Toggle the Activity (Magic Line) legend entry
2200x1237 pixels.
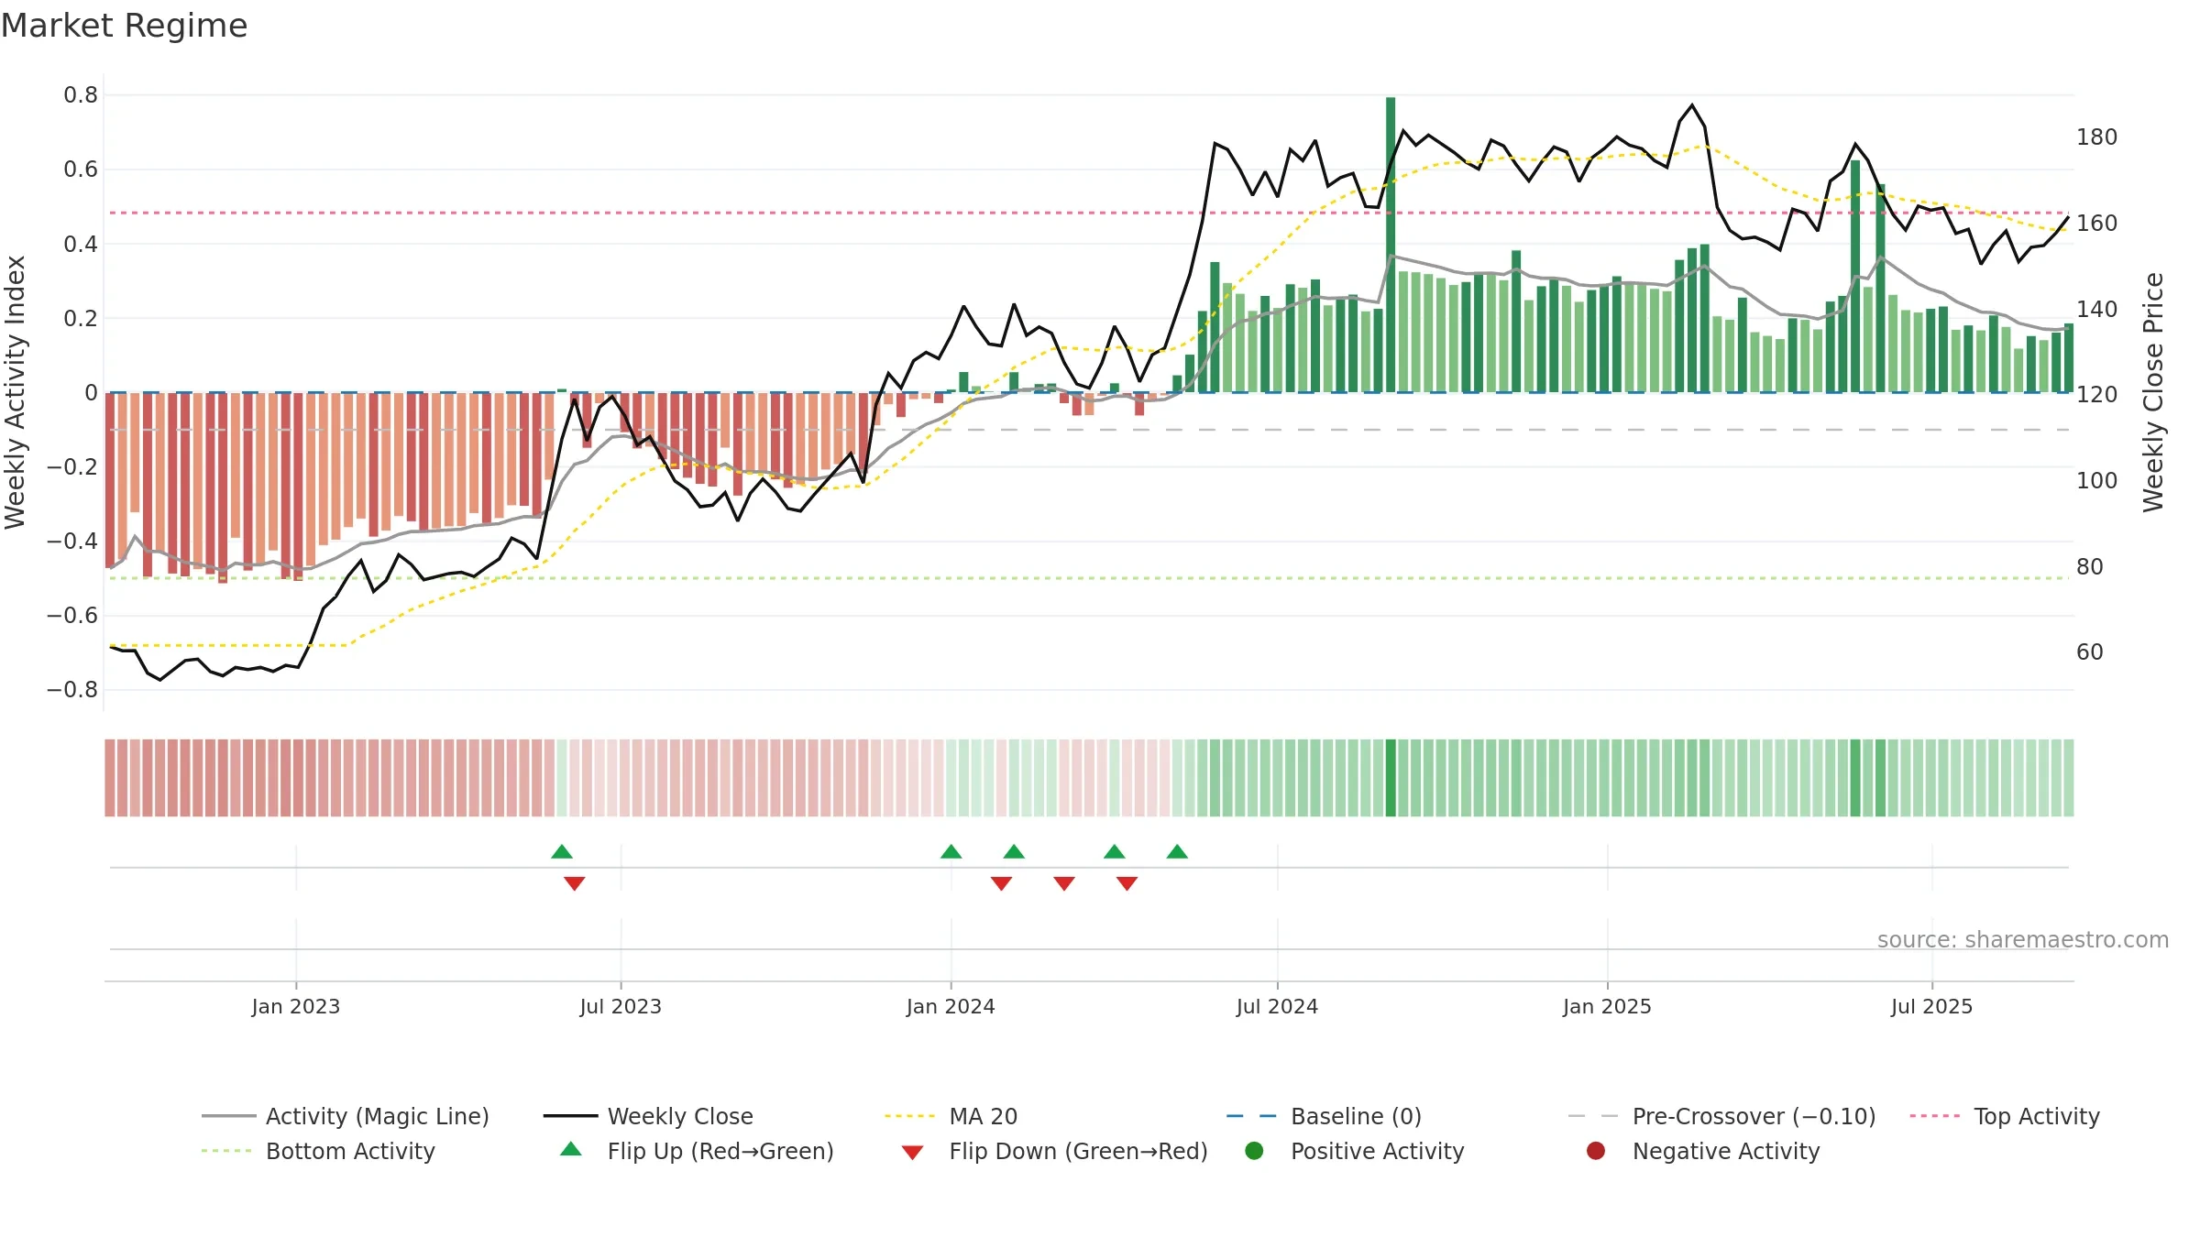pyautogui.click(x=346, y=1116)
